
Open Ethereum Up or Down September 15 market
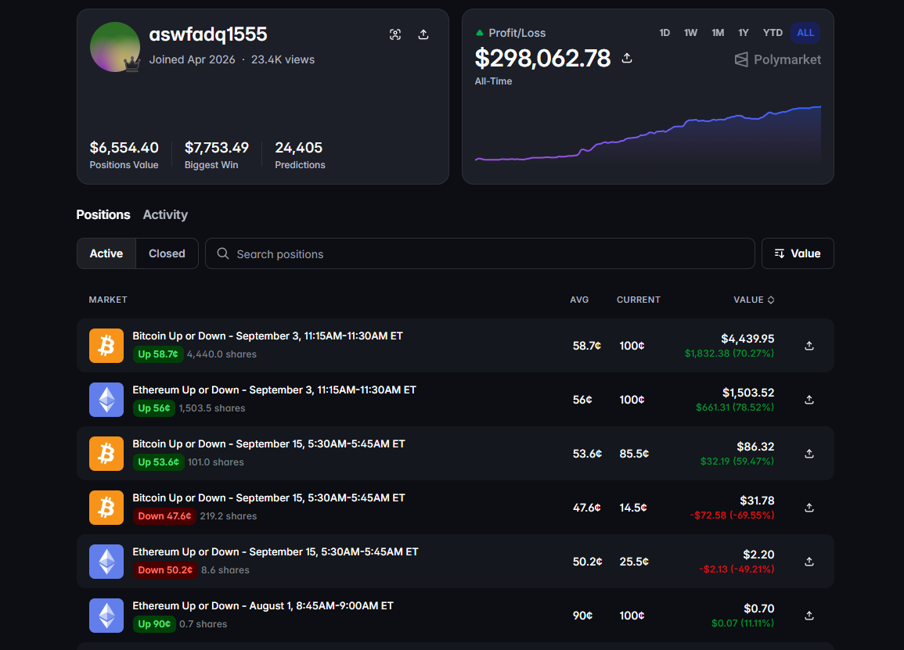[x=275, y=552]
